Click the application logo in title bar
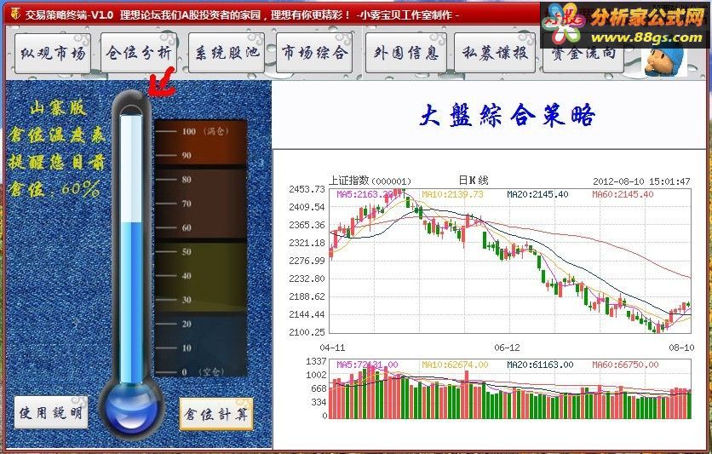The image size is (712, 454). point(15,14)
